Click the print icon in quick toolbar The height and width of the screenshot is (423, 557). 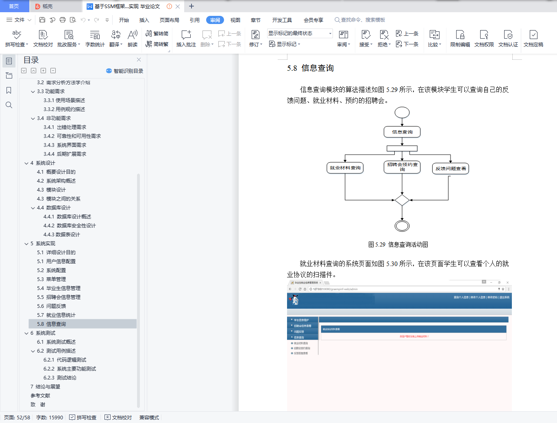(x=63, y=20)
